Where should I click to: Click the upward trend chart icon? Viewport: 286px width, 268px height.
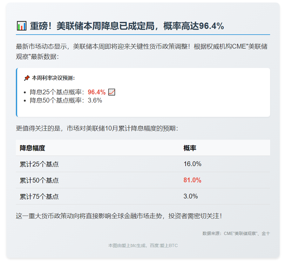pyautogui.click(x=112, y=92)
